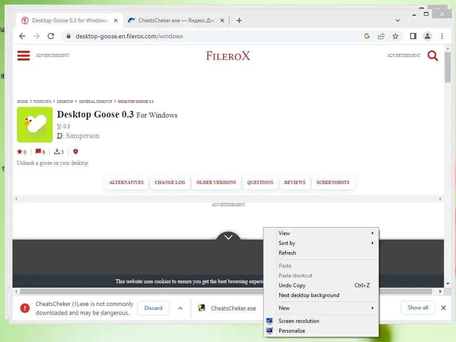The height and width of the screenshot is (342, 456).
Task: Open the Questions section
Action: click(260, 182)
